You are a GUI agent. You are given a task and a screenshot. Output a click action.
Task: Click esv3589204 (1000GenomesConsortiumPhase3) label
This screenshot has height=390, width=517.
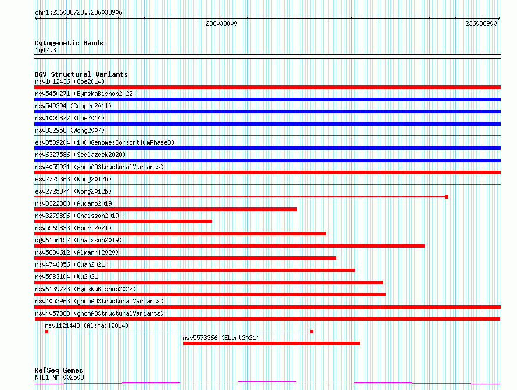[x=105, y=142]
